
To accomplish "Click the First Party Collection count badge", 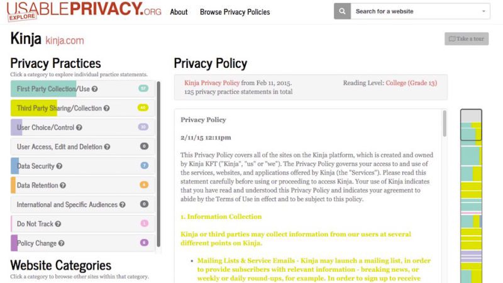I will (x=143, y=88).
